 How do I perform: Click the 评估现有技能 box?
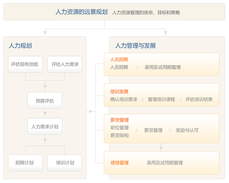[25, 64]
